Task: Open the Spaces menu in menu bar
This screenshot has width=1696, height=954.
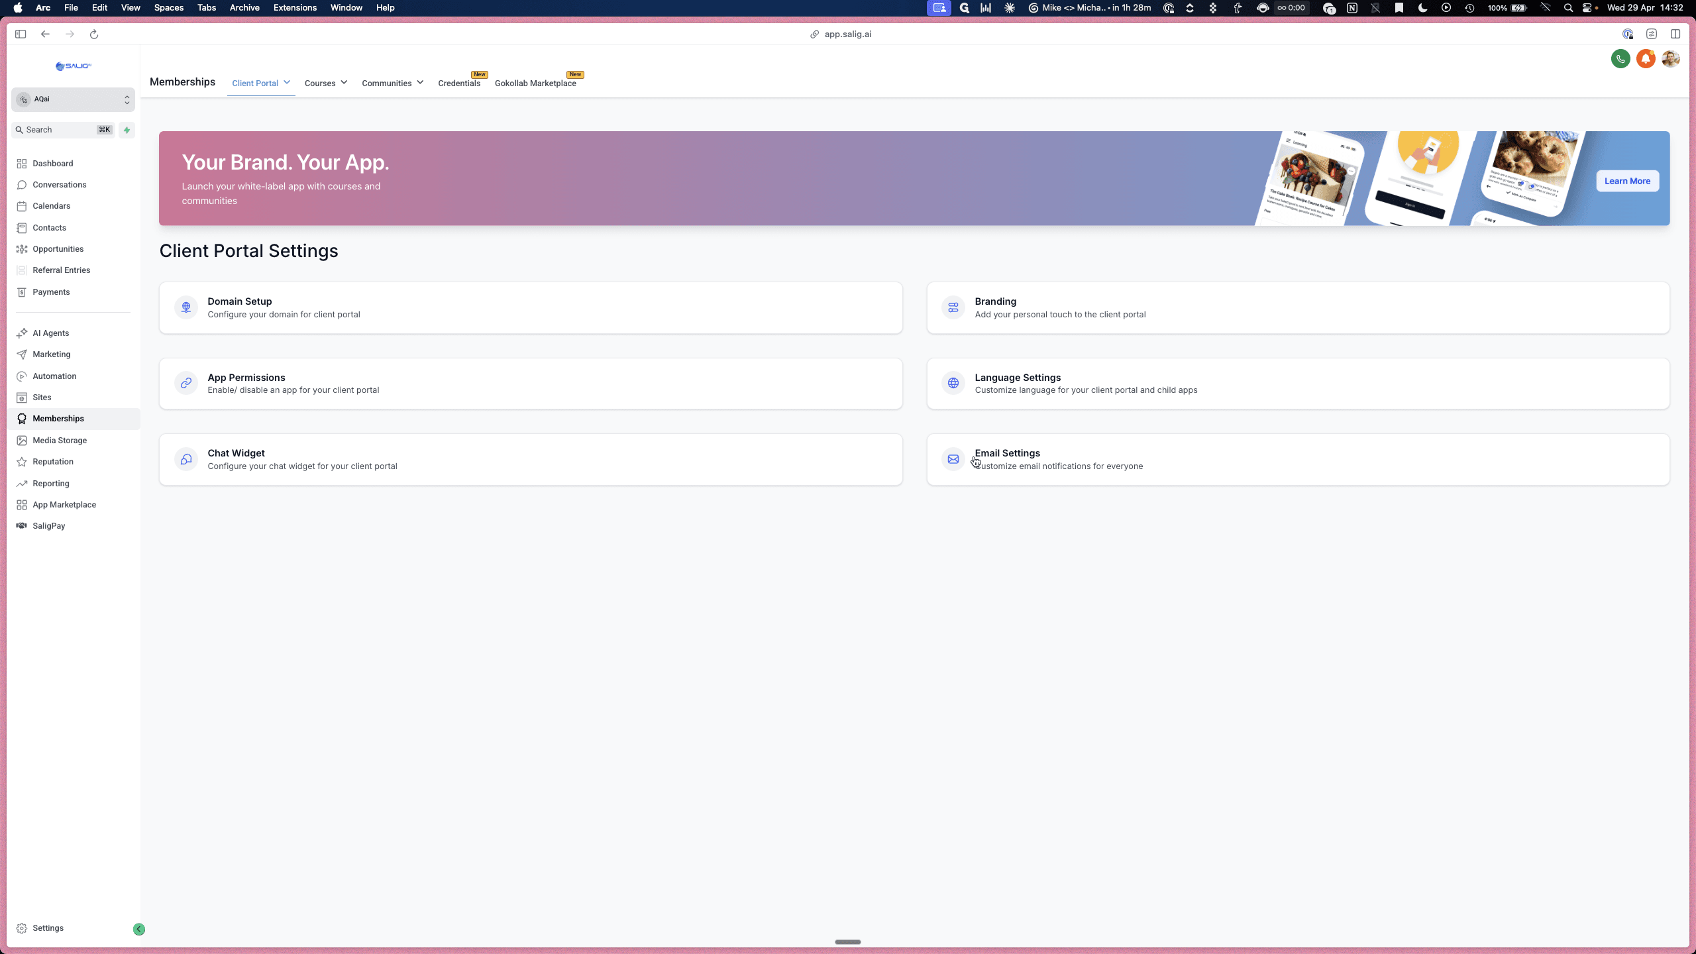Action: click(x=169, y=8)
